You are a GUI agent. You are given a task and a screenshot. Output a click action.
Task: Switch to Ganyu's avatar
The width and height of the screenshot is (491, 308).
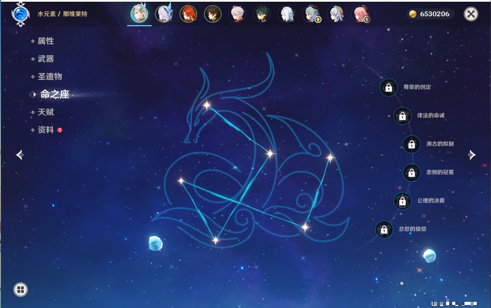coord(311,14)
